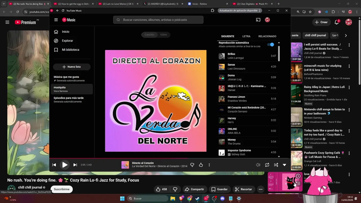361x203 pixels.
Task: Click the YouTube Music logo
Action: [69, 20]
